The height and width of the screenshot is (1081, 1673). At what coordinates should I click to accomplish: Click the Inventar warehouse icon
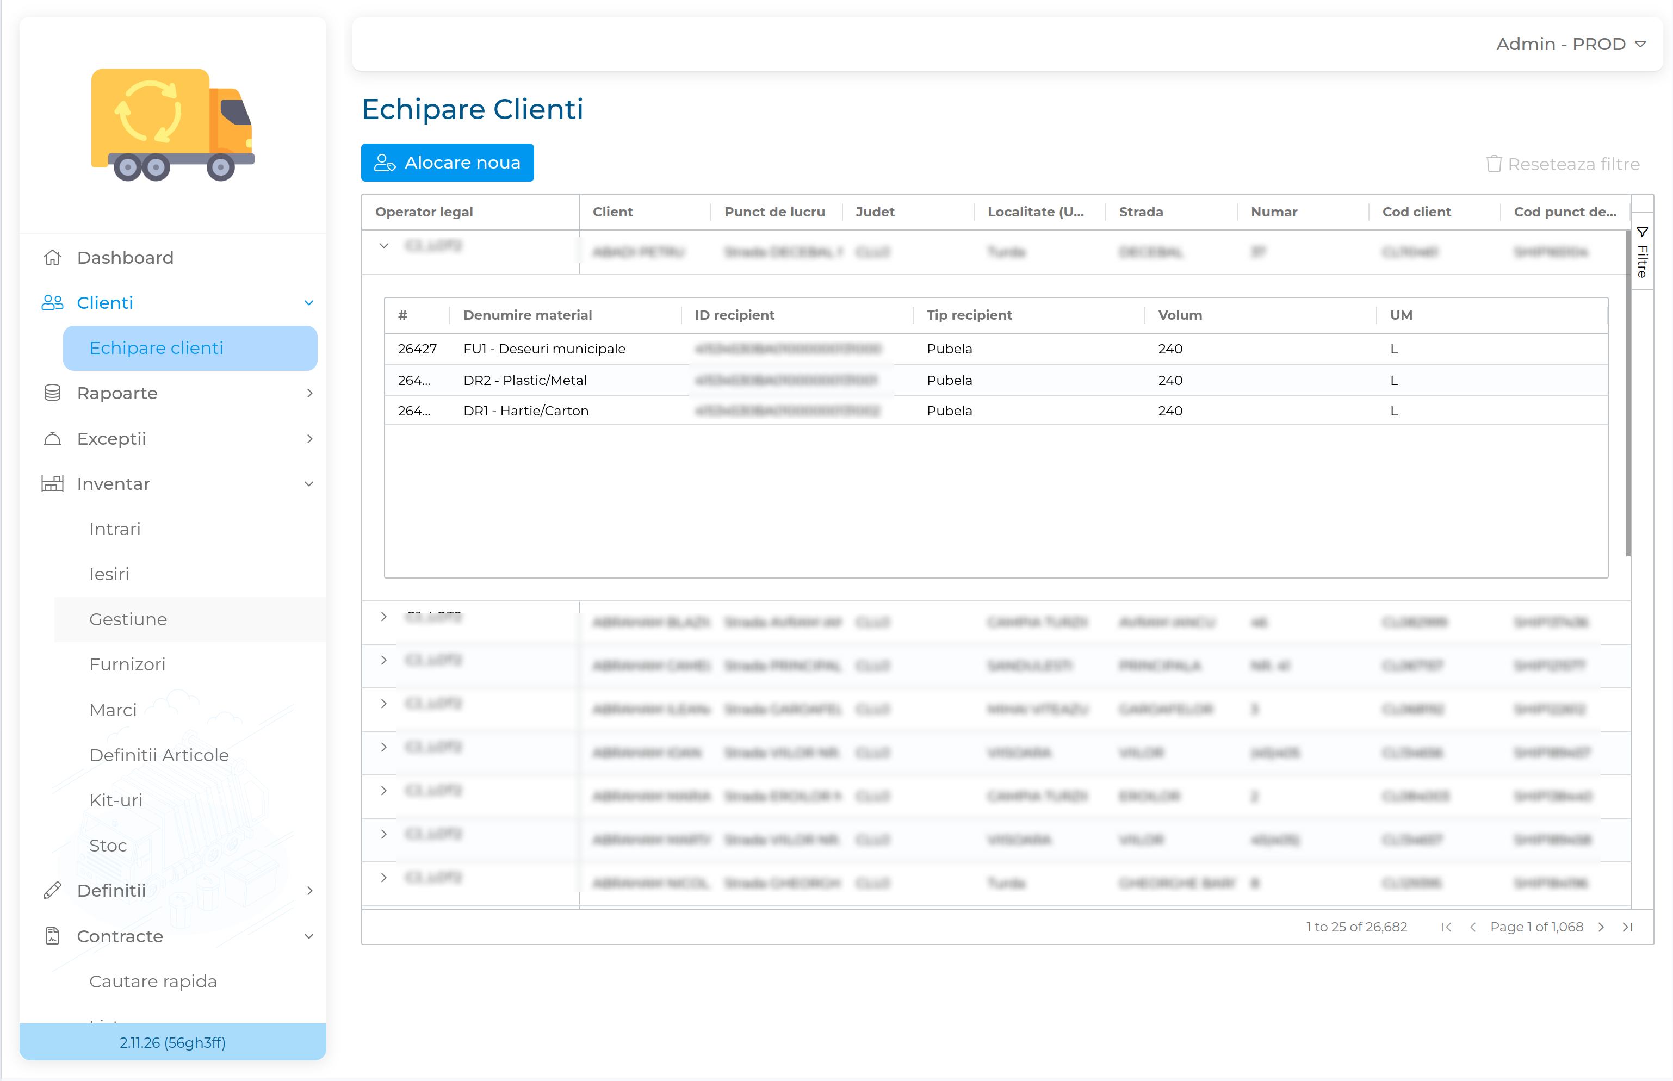tap(53, 483)
